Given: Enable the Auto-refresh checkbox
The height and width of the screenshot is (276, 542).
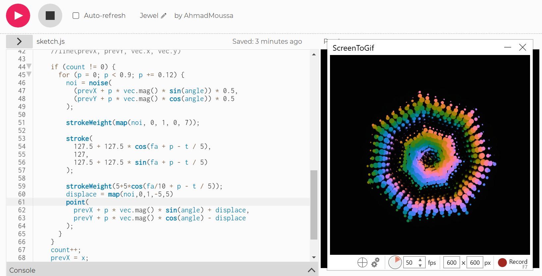Looking at the screenshot, I should point(76,16).
